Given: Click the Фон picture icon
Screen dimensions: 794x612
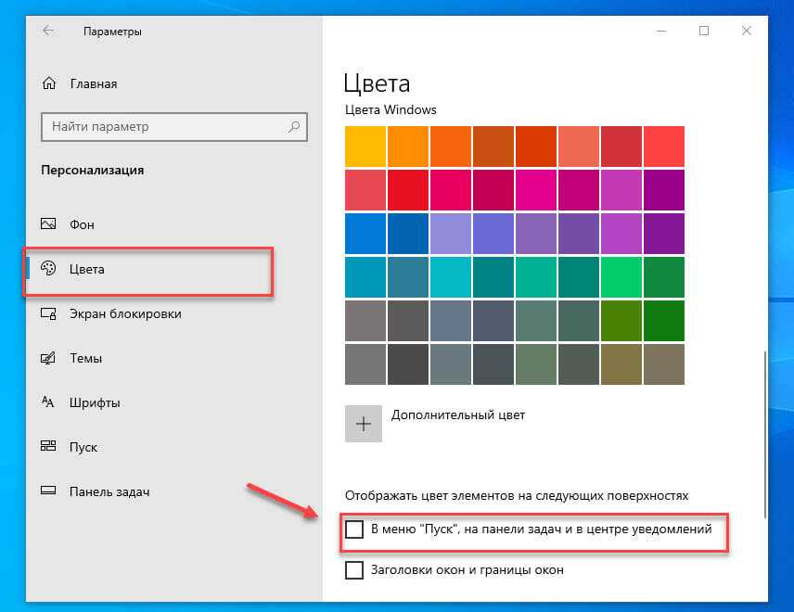Looking at the screenshot, I should (x=49, y=224).
